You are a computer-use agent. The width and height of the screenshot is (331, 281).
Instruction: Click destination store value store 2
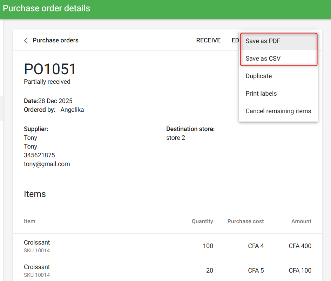point(175,138)
